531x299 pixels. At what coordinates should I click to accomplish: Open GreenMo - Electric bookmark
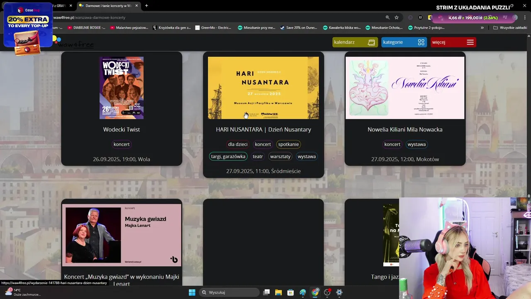point(213,28)
